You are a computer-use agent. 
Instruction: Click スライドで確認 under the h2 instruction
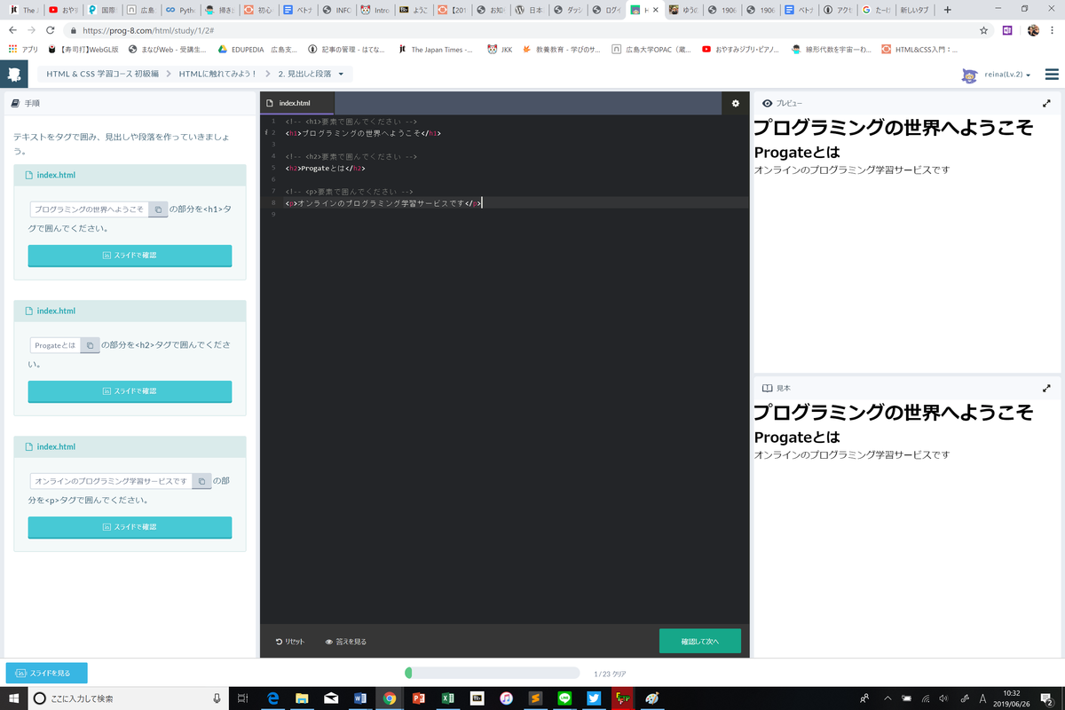[x=130, y=390]
